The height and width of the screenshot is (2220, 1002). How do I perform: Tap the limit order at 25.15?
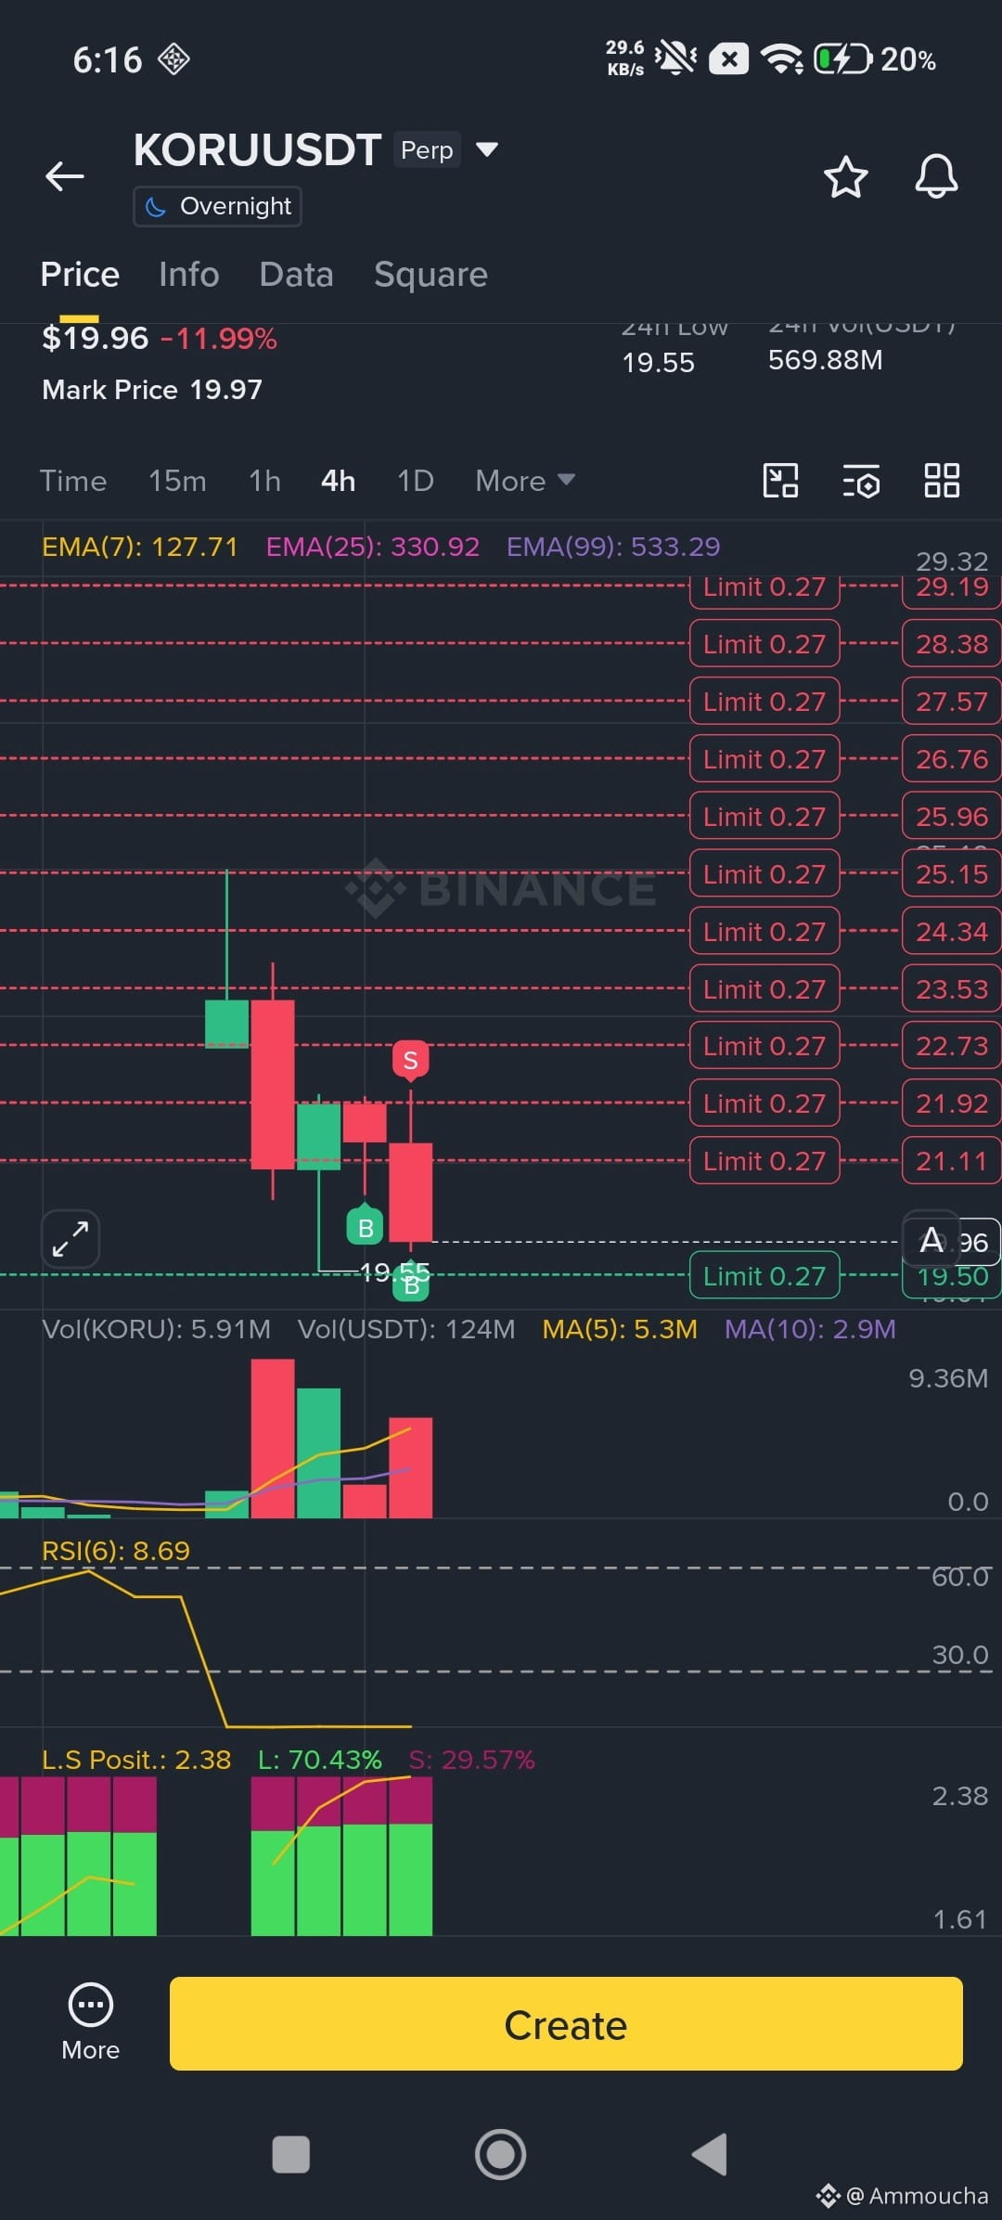[764, 874]
